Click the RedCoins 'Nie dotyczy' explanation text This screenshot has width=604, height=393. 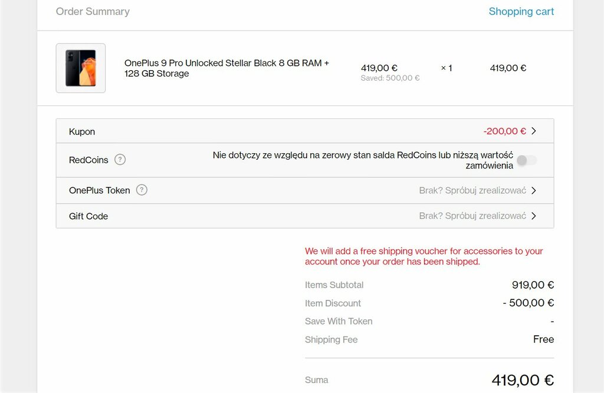click(363, 160)
